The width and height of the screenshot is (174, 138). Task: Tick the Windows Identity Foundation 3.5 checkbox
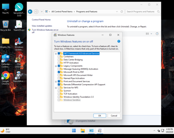(59, 97)
